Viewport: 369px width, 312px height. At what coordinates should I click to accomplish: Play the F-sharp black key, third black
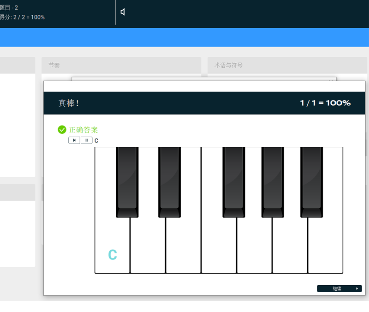point(234,182)
